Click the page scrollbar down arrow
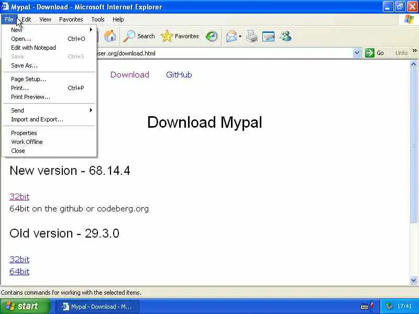This screenshot has width=419, height=314. coord(413,280)
